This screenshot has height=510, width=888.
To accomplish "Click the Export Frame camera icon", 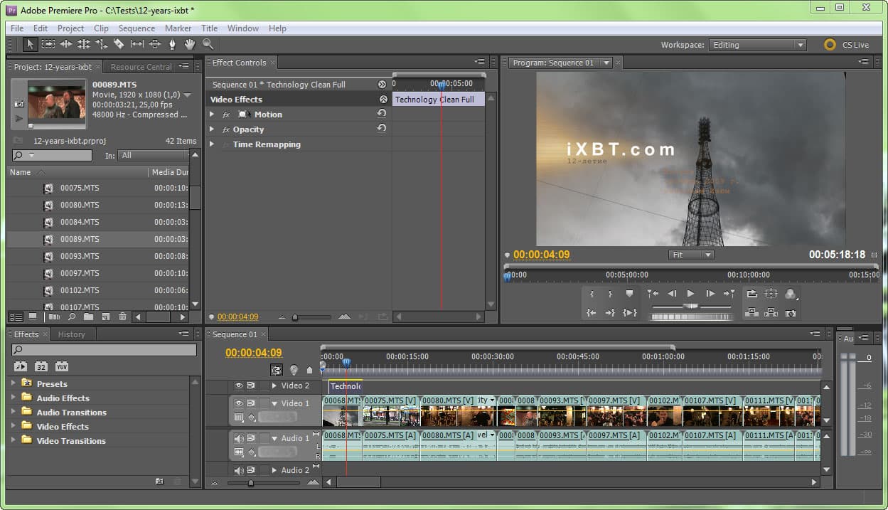I will [790, 313].
